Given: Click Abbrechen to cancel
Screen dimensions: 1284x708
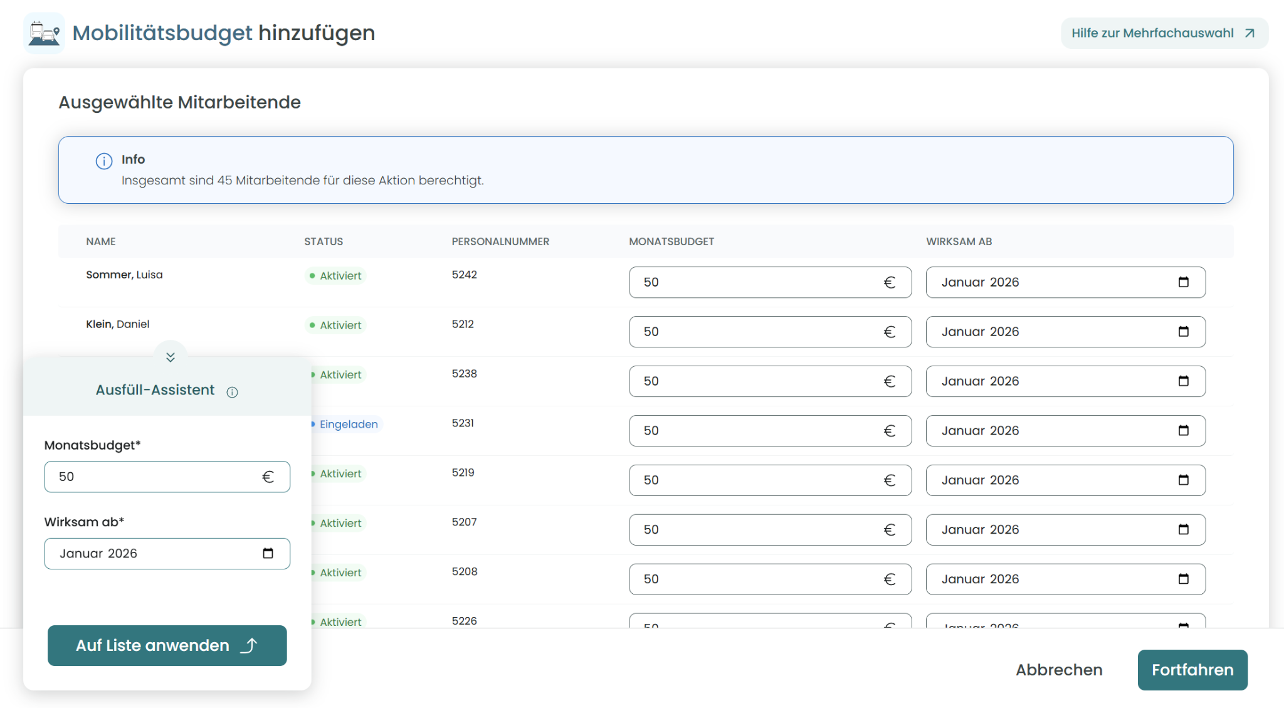Looking at the screenshot, I should click(x=1059, y=670).
